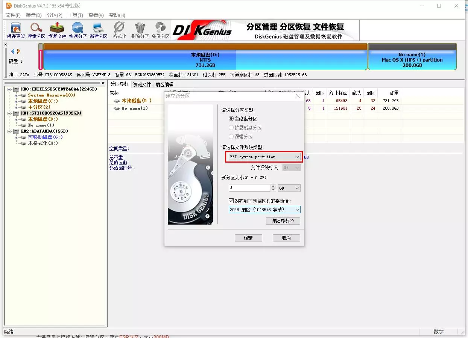Open the 帮助(H) menu
Image resolution: width=468 pixels, height=338 pixels.
[x=117, y=15]
